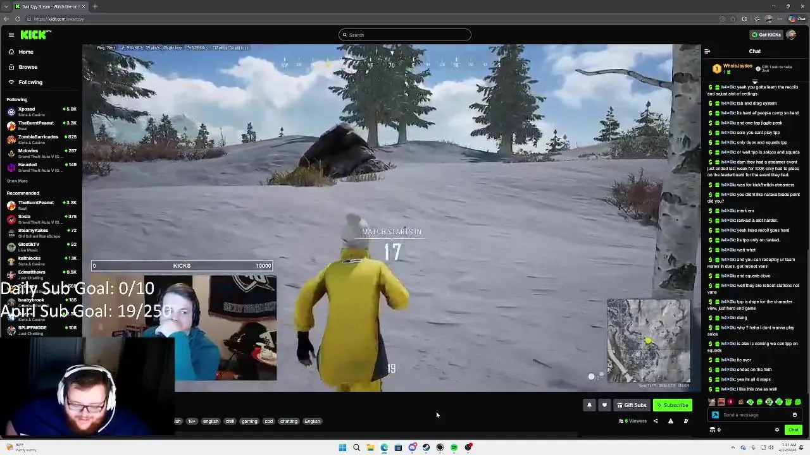Collapse the chat panel arrow
This screenshot has height=455, width=810.
pyautogui.click(x=707, y=52)
